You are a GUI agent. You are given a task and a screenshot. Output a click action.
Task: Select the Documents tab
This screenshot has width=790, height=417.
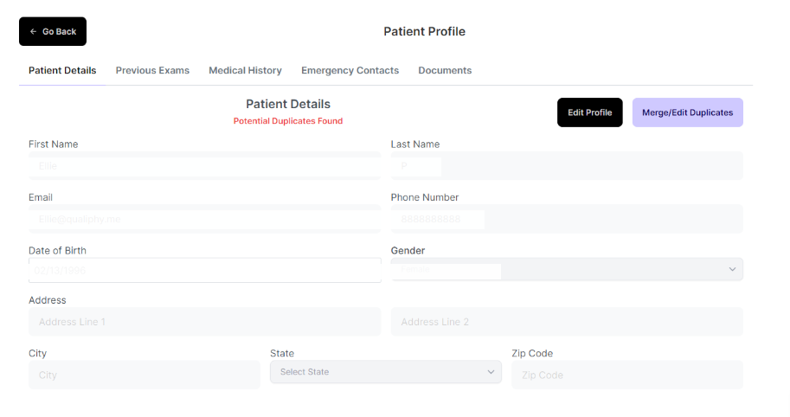(445, 71)
